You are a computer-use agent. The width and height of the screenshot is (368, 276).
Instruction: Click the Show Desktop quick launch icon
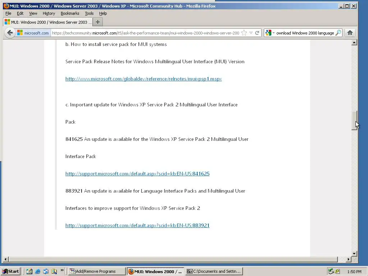click(x=29, y=271)
